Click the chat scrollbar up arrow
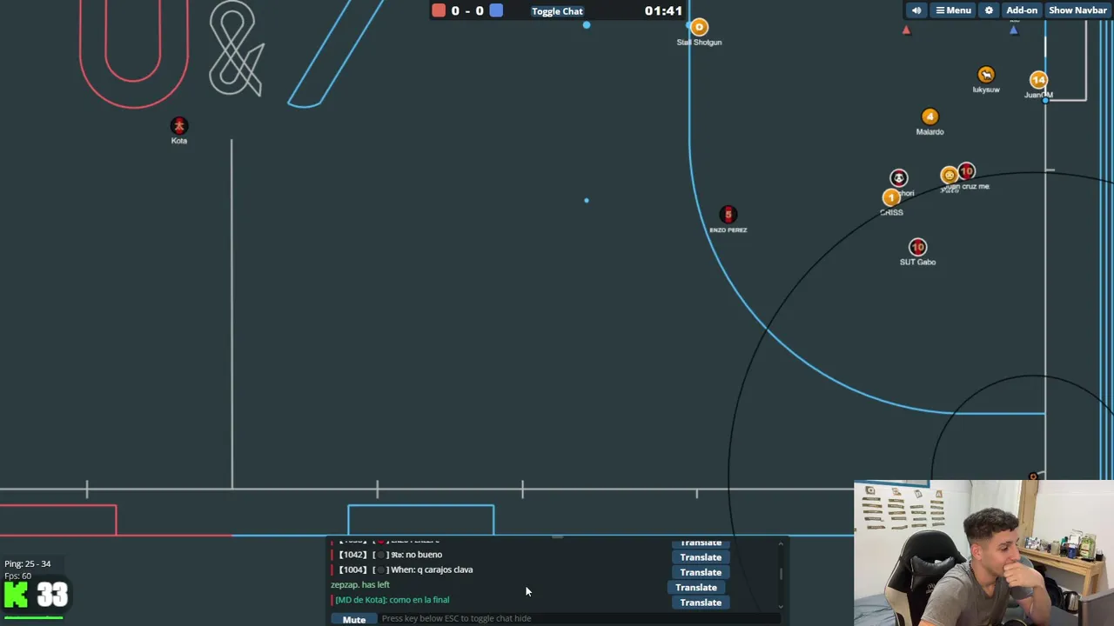The width and height of the screenshot is (1114, 626). click(781, 544)
